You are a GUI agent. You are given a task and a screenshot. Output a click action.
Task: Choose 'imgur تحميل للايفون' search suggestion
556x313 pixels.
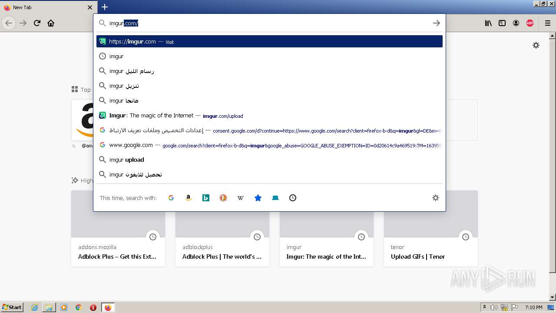click(269, 174)
